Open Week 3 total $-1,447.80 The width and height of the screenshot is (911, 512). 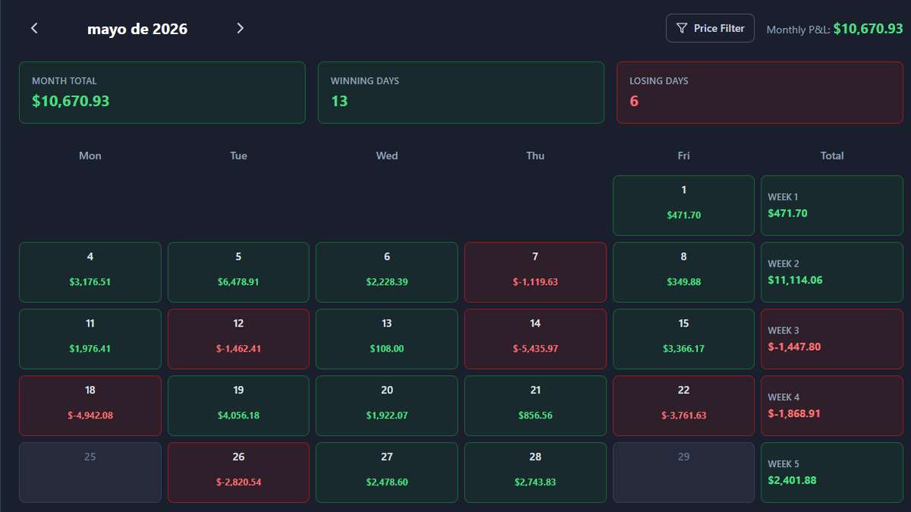pyautogui.click(x=832, y=339)
